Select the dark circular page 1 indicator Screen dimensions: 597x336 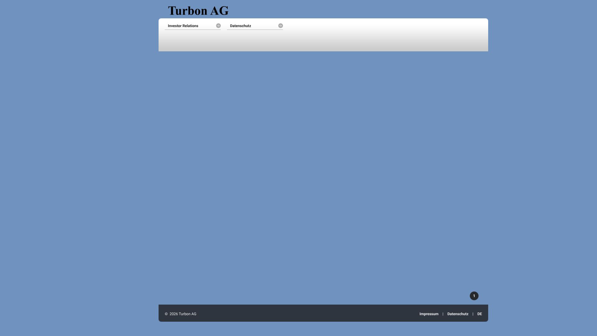coord(474,296)
